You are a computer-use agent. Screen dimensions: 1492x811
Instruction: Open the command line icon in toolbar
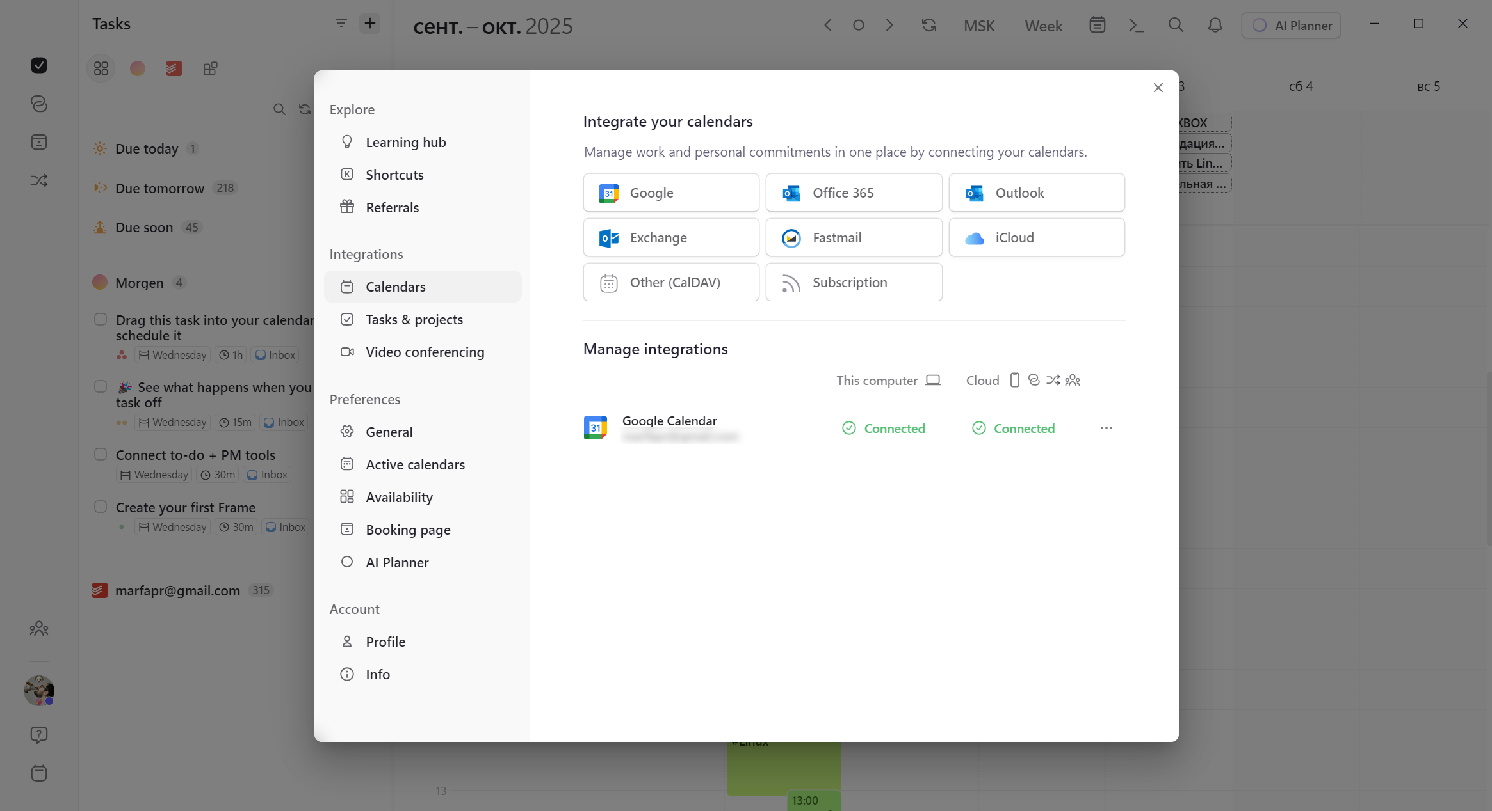(x=1136, y=26)
